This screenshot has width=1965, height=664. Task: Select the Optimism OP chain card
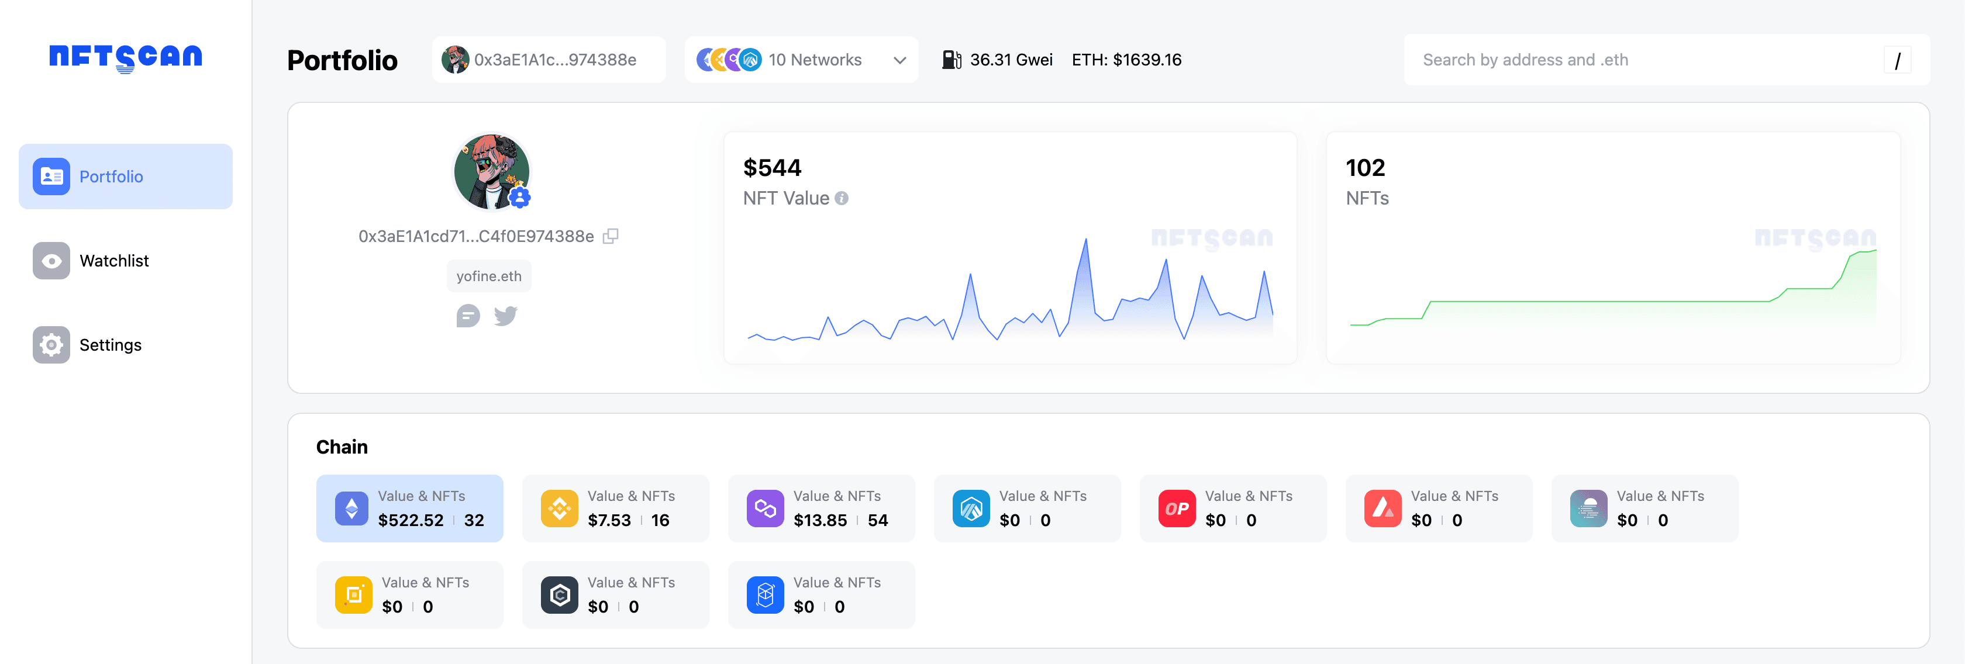point(1233,509)
